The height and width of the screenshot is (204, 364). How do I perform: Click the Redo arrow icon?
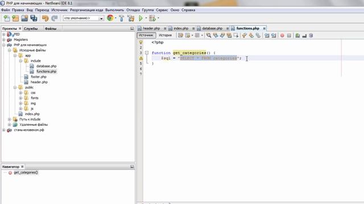click(x=55, y=18)
